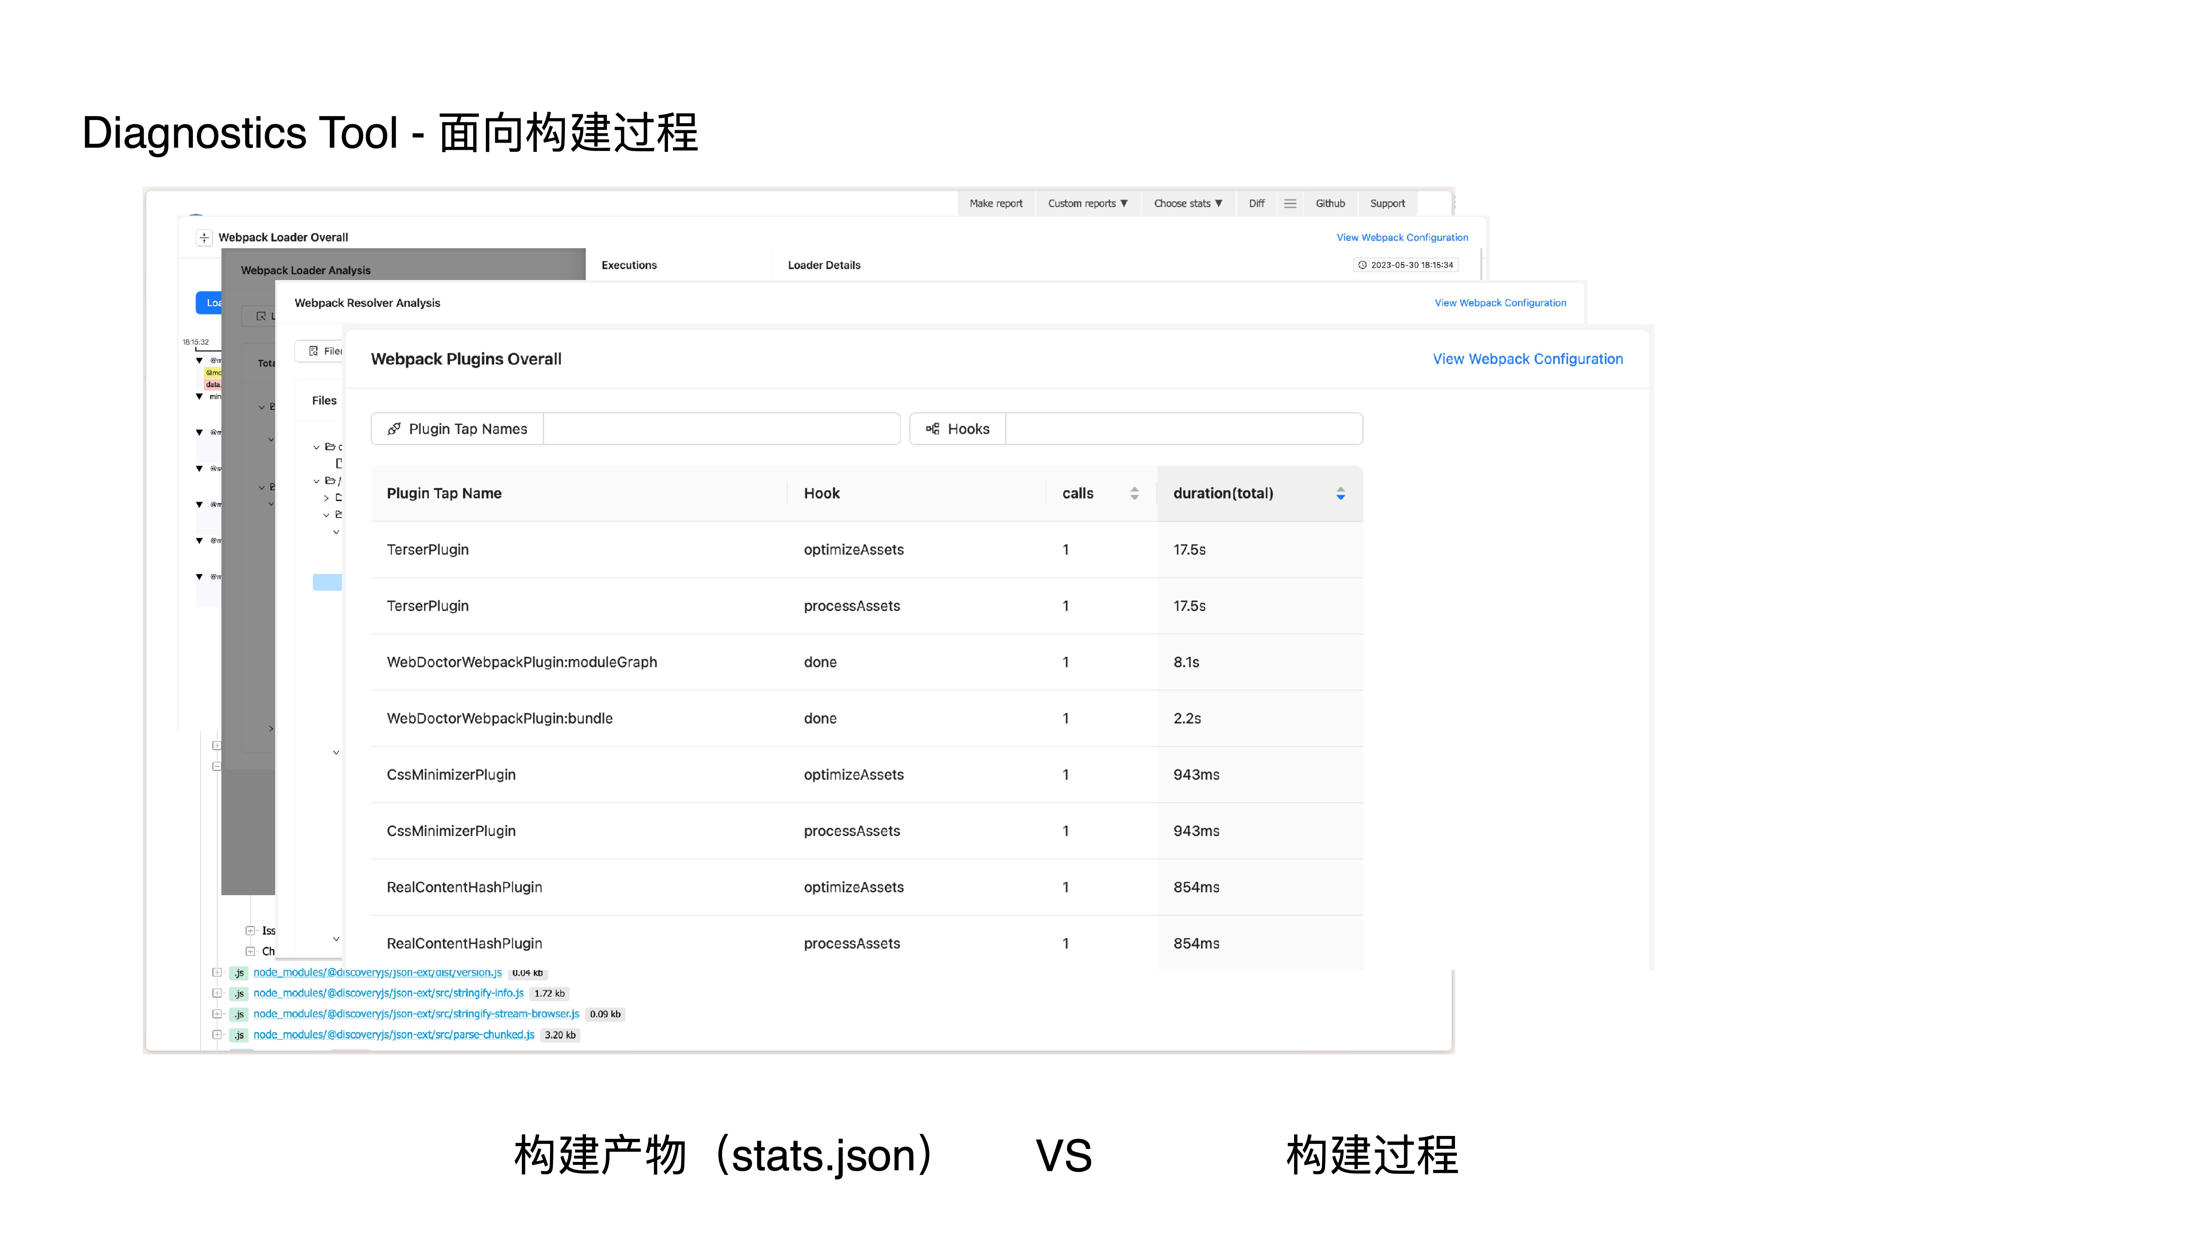Click Make report in the top toolbar
The height and width of the screenshot is (1241, 2207).
point(996,204)
